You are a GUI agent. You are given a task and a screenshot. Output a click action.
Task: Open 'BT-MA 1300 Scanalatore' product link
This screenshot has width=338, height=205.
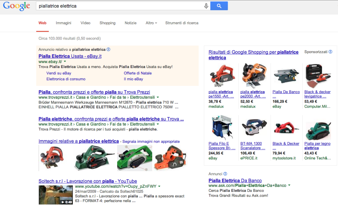253,146
